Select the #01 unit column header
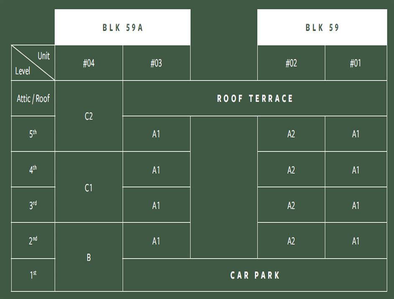Image resolution: width=394 pixels, height=299 pixels. (356, 63)
